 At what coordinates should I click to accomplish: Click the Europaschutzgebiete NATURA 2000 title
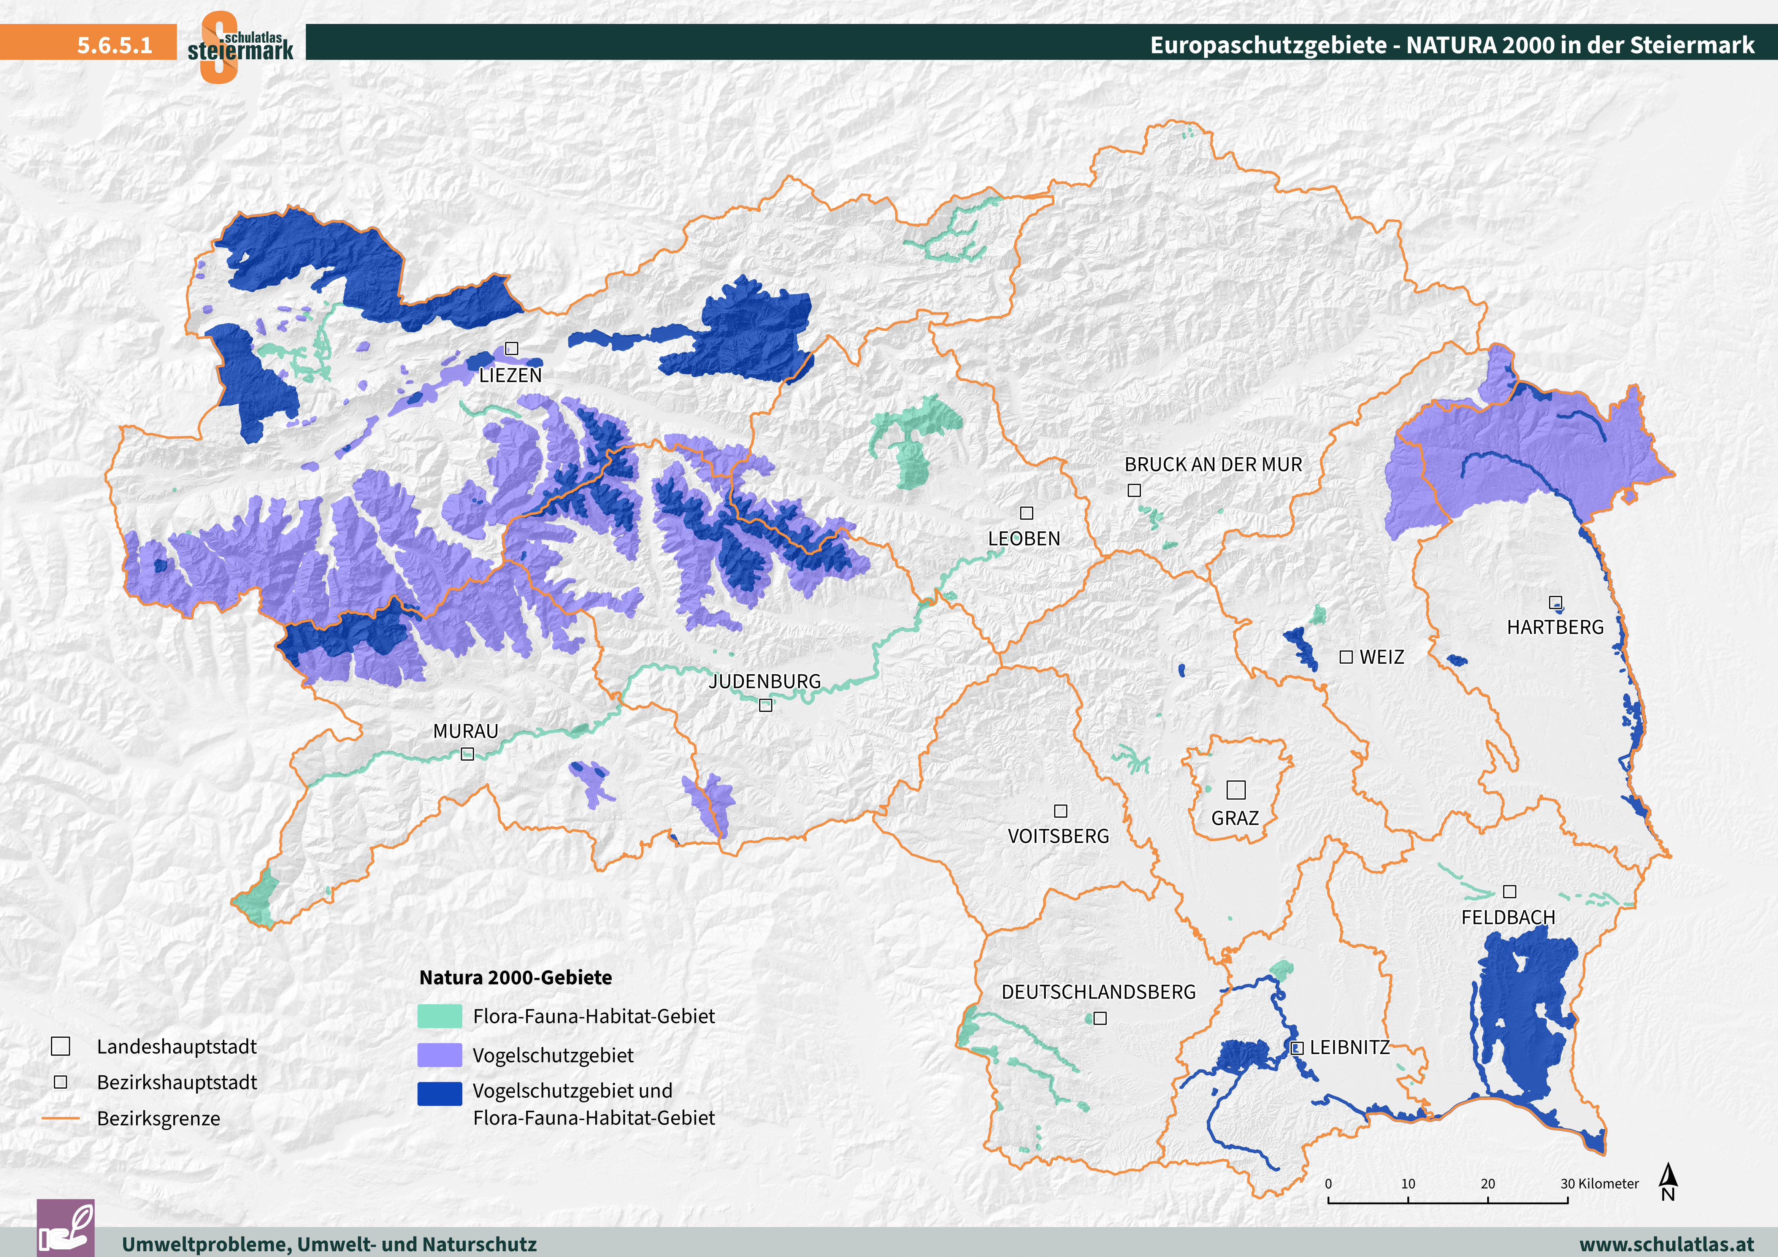[1452, 45]
